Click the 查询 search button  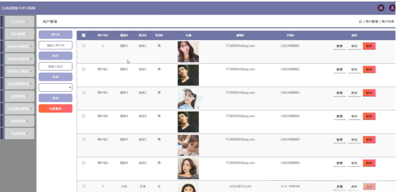[56, 98]
